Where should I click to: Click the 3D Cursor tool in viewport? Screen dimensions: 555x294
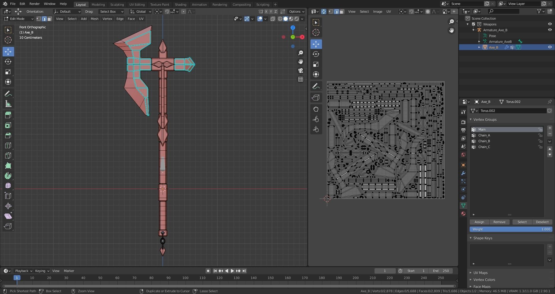(8, 40)
